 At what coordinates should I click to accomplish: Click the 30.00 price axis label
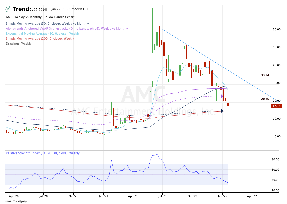pos(277,83)
